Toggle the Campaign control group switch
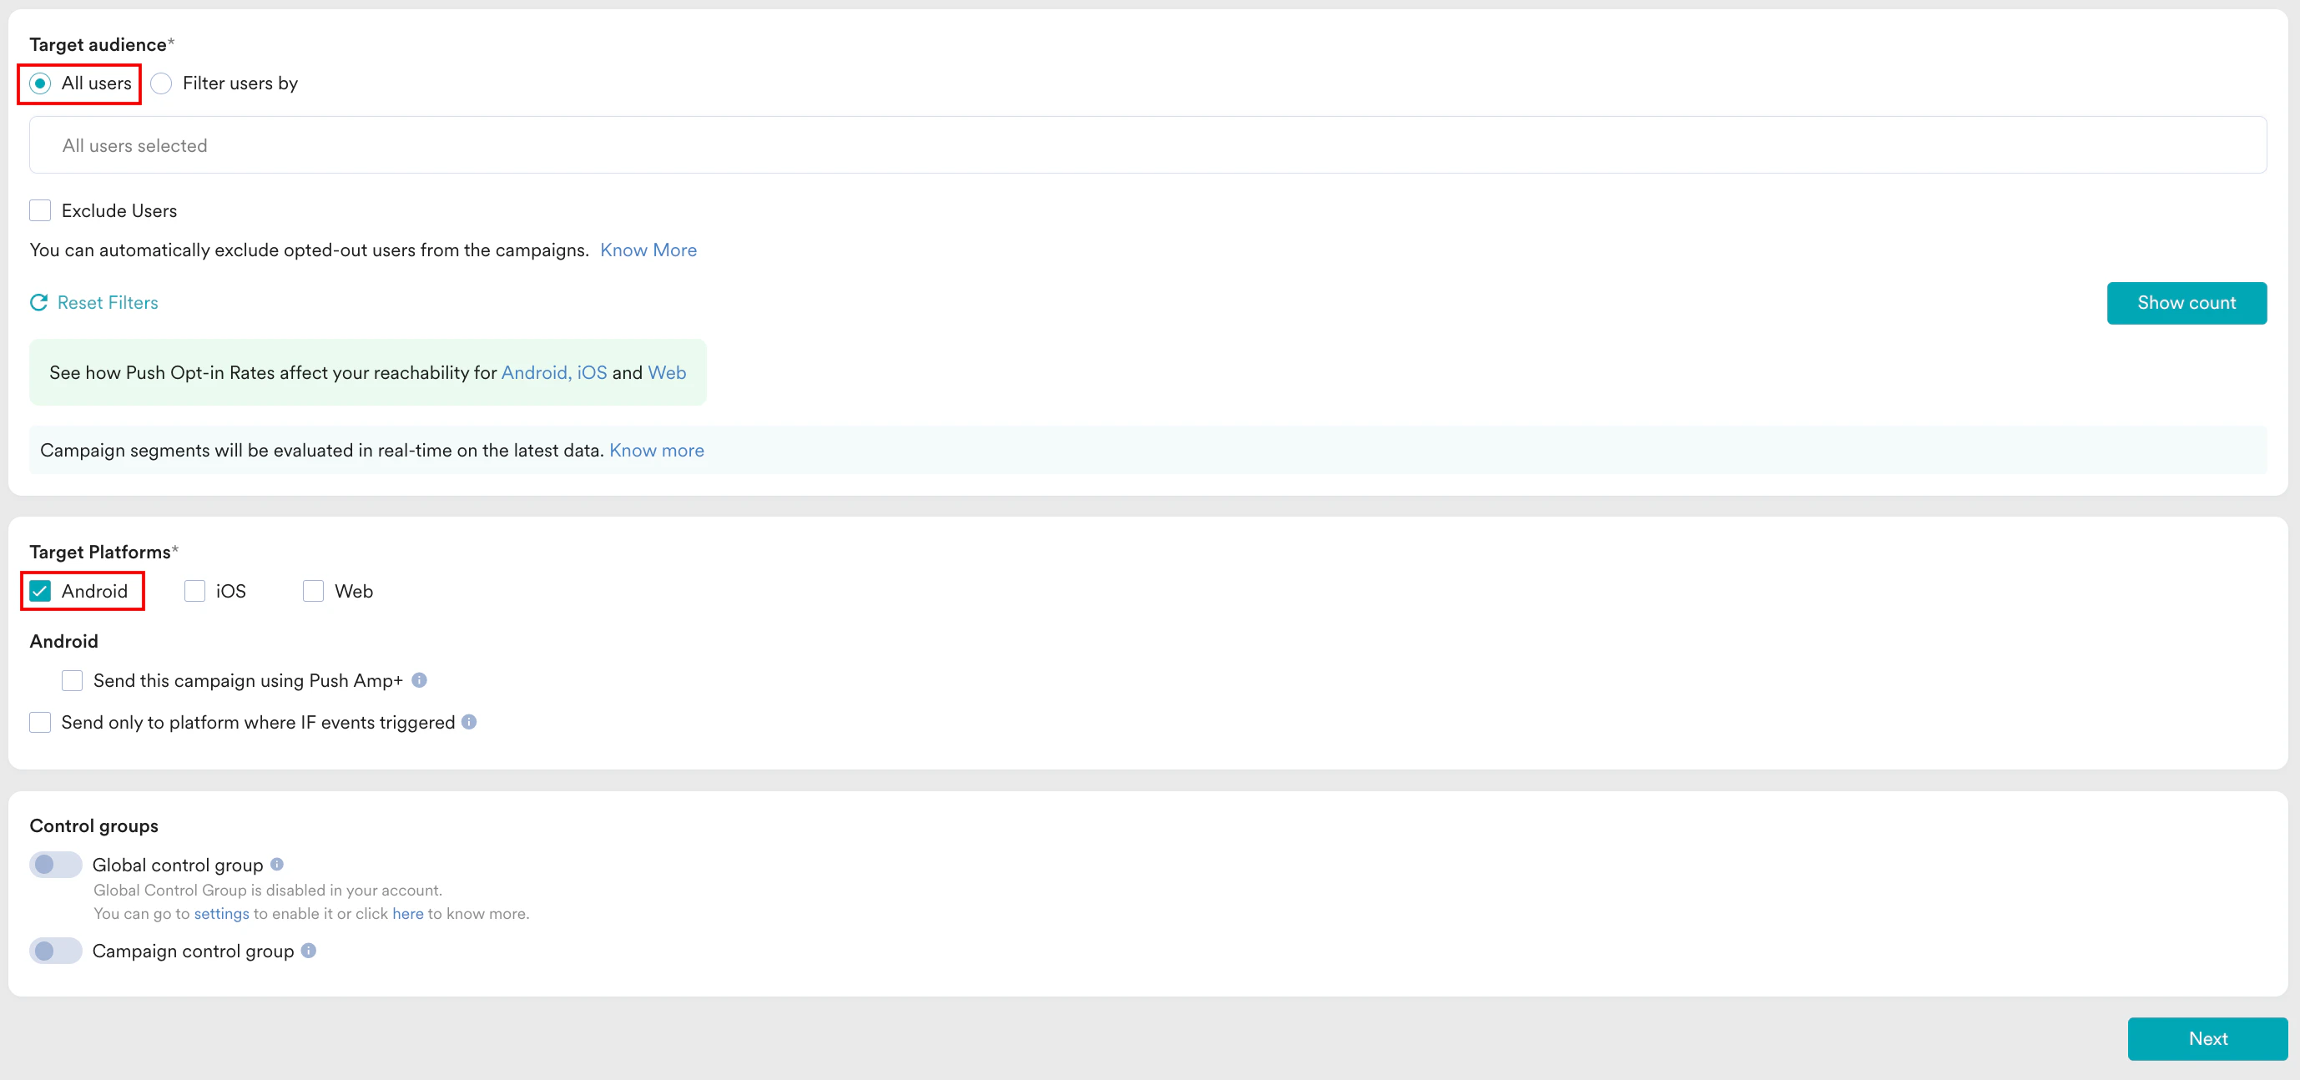The width and height of the screenshot is (2300, 1080). click(x=54, y=951)
